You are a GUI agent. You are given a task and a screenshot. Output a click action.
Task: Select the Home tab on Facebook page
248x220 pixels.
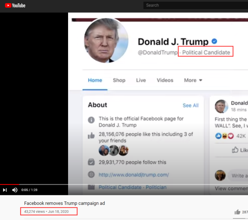[95, 80]
